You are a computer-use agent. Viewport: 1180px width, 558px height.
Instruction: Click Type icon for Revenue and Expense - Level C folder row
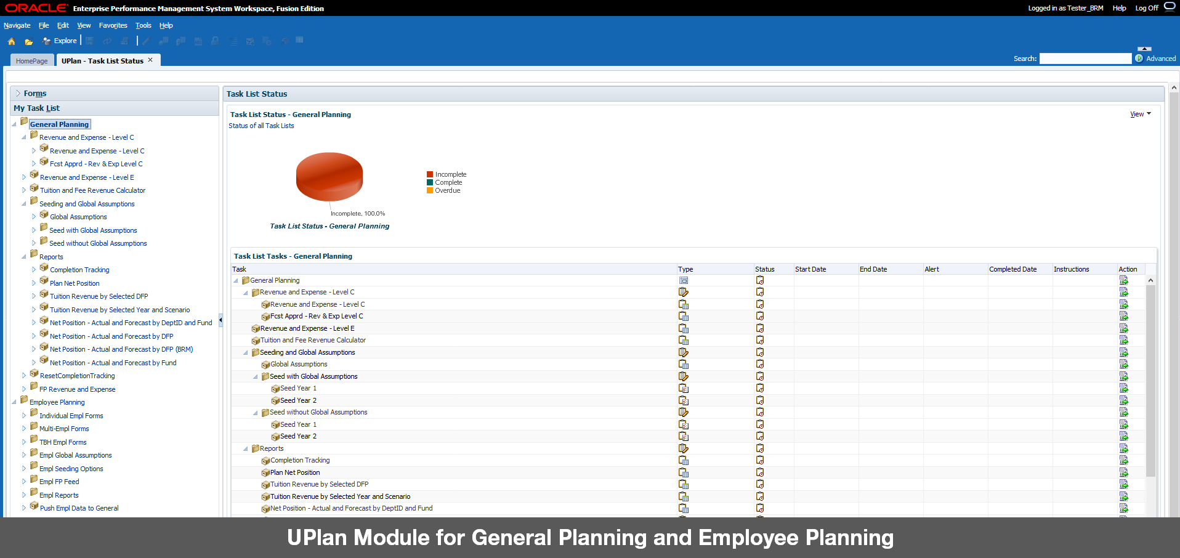[x=683, y=292]
